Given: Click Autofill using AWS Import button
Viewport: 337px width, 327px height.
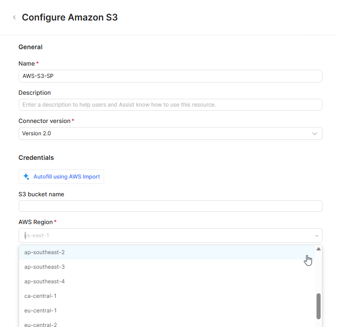Looking at the screenshot, I should coord(61,177).
